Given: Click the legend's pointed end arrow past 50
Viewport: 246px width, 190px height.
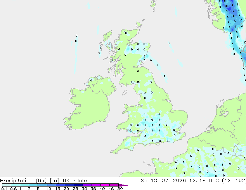Looking at the screenshot, I should [x=123, y=185].
